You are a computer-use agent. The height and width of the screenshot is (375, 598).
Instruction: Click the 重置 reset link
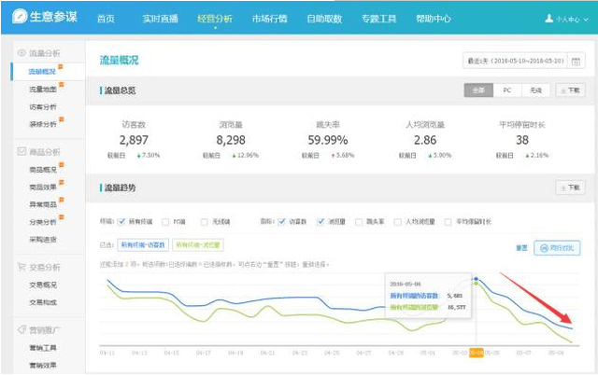522,248
